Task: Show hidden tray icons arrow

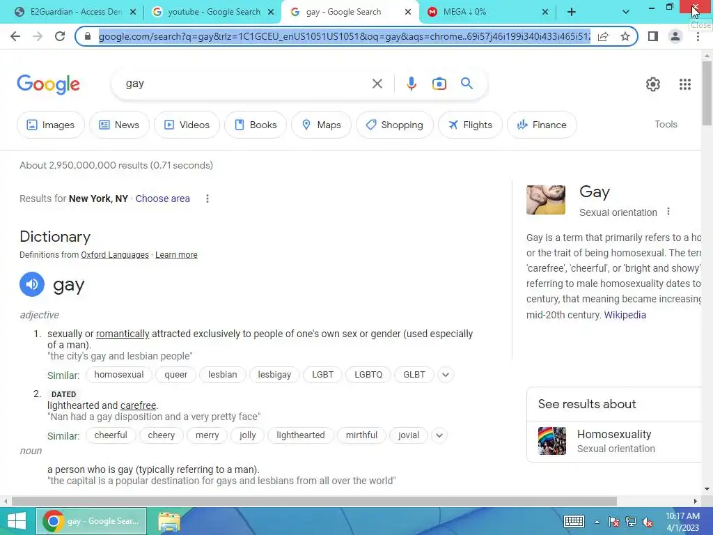Action: [597, 522]
